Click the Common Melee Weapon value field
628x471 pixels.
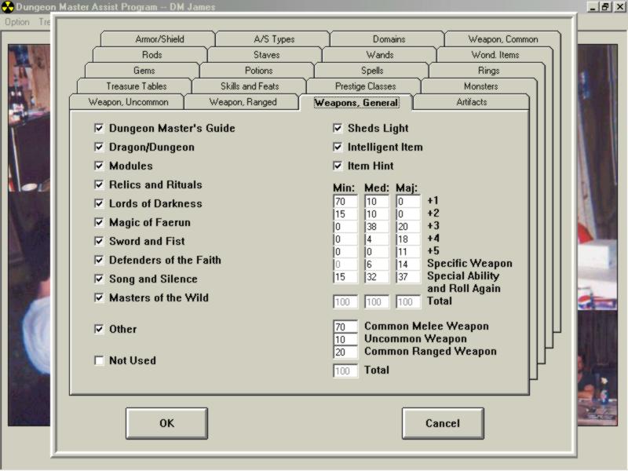pyautogui.click(x=345, y=327)
